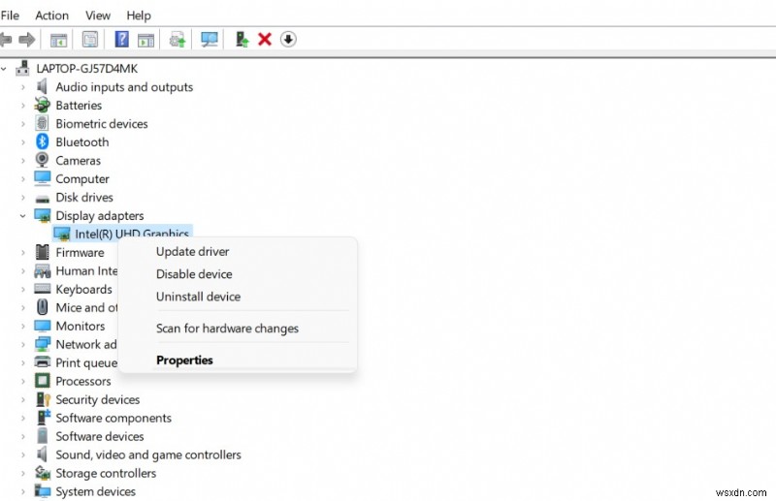Open the File menu
776x501 pixels.
tap(10, 16)
